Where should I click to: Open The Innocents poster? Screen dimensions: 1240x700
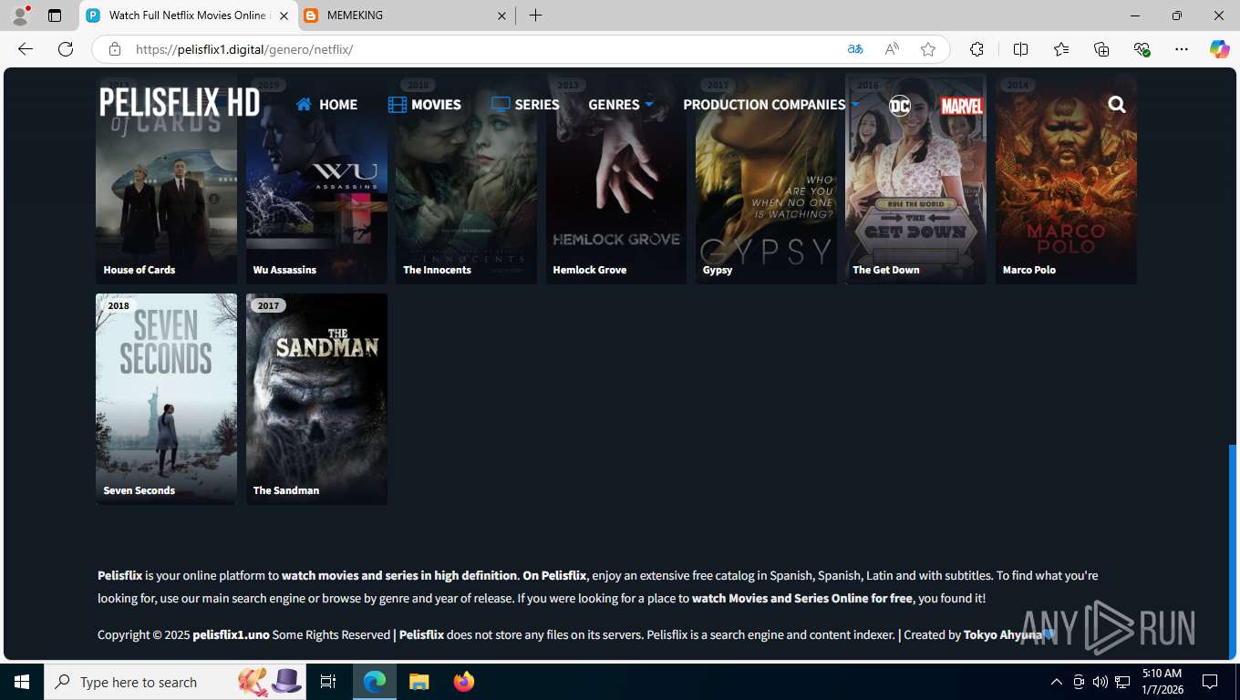tap(466, 180)
